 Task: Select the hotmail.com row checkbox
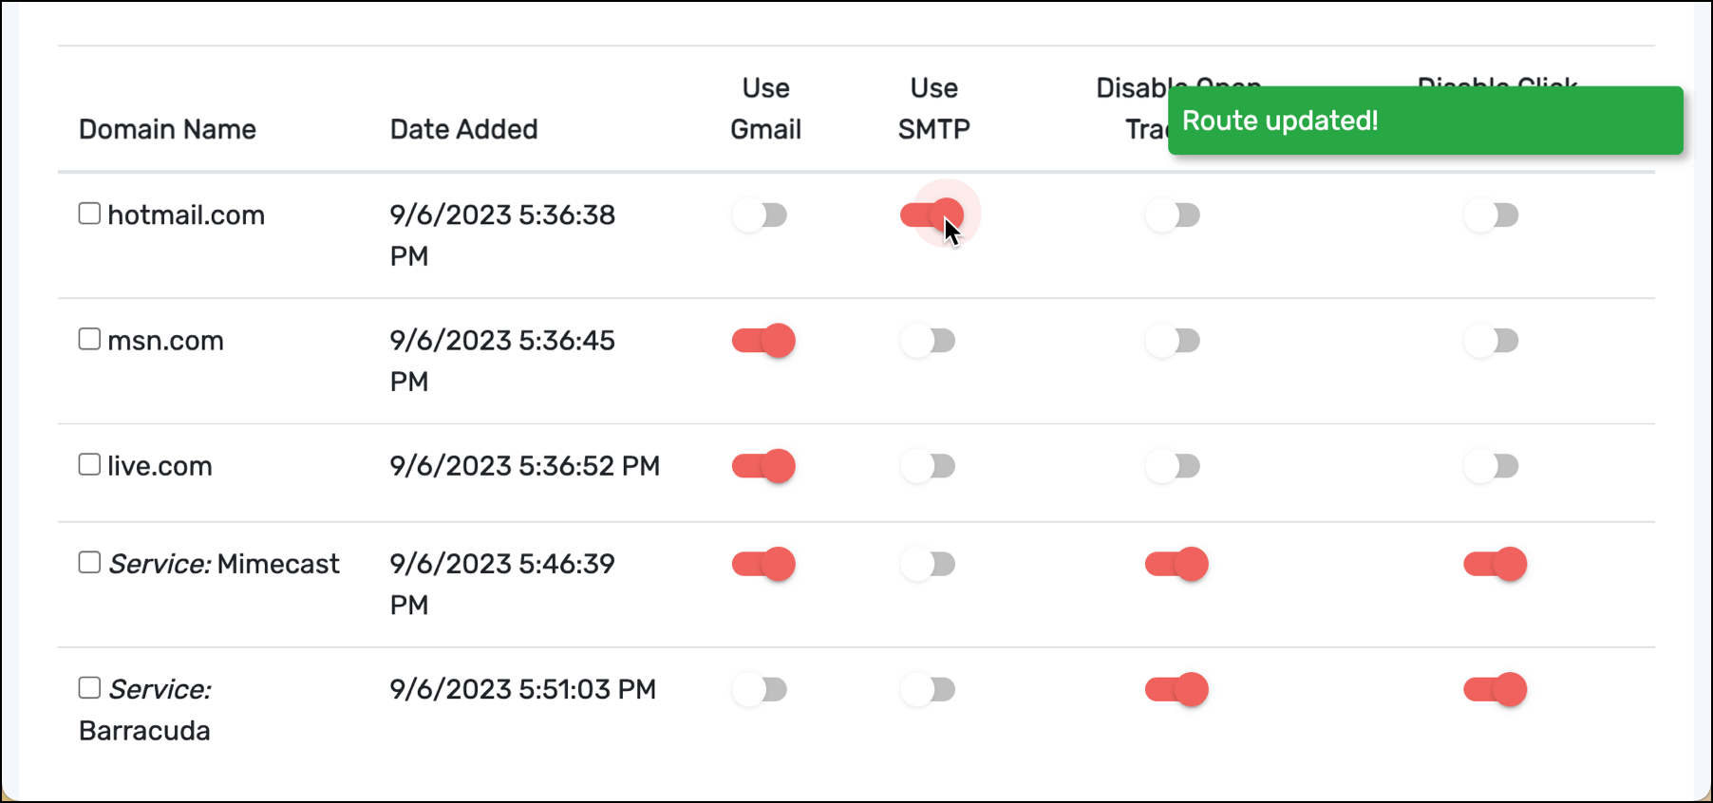pos(89,214)
